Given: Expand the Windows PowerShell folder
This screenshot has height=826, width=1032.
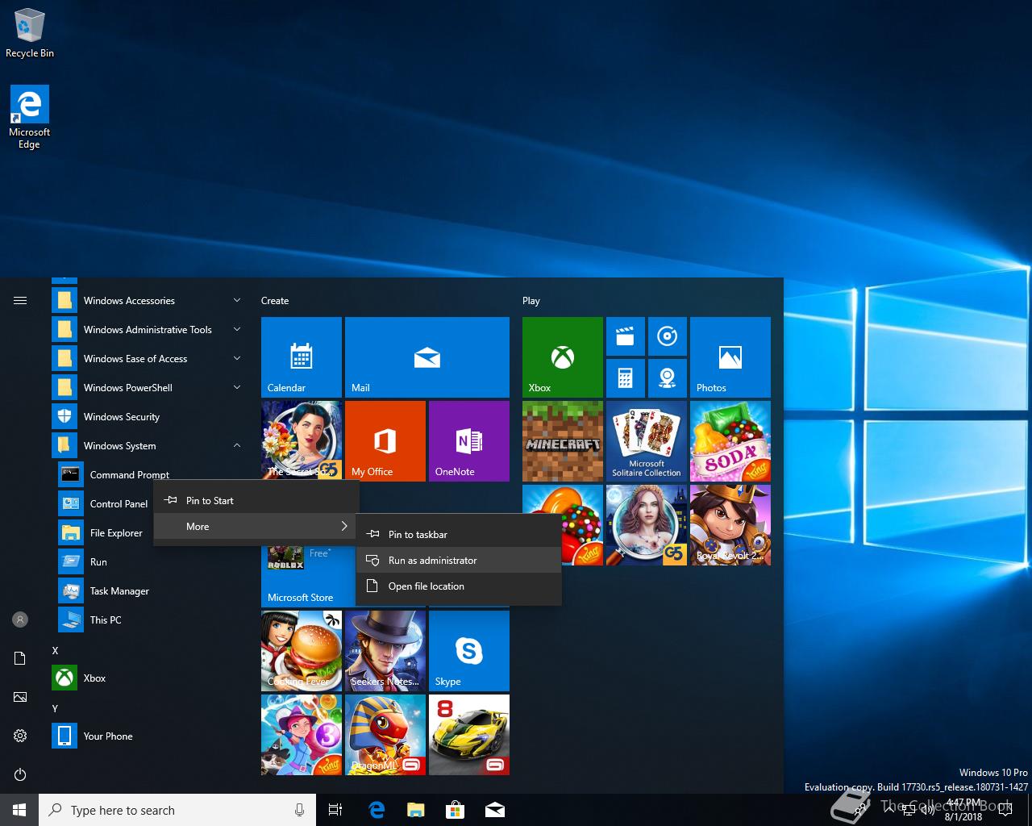Looking at the screenshot, I should tap(150, 388).
